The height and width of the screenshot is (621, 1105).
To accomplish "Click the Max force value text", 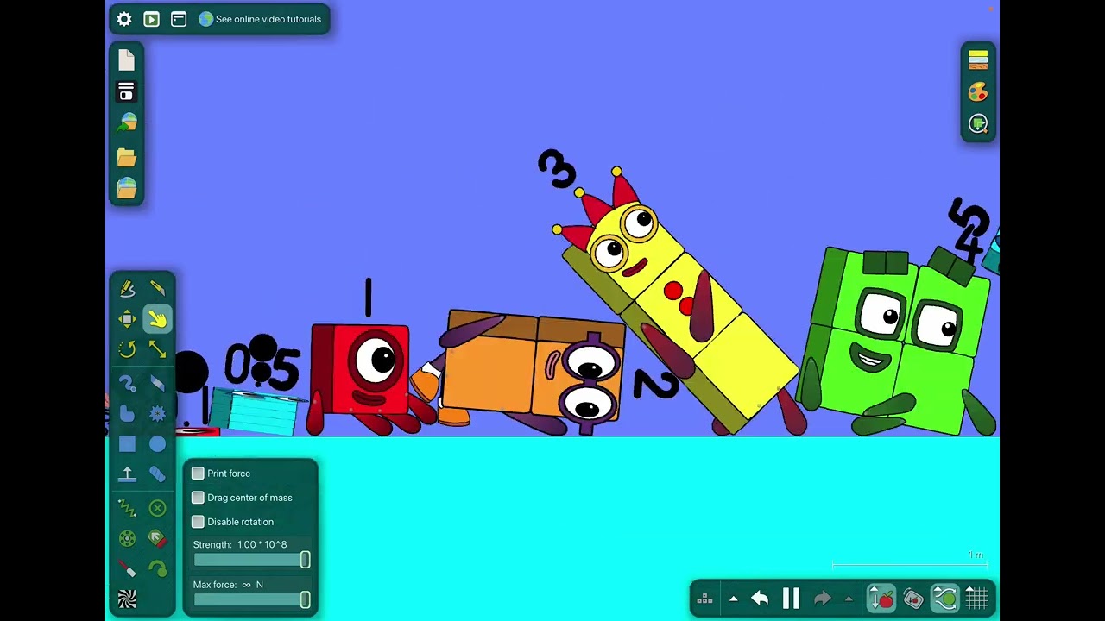I will (x=252, y=585).
